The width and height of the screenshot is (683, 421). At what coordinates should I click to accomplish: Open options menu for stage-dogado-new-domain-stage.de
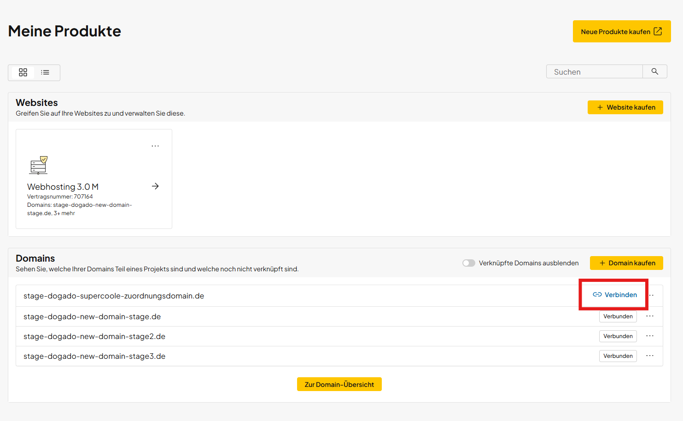click(x=649, y=316)
